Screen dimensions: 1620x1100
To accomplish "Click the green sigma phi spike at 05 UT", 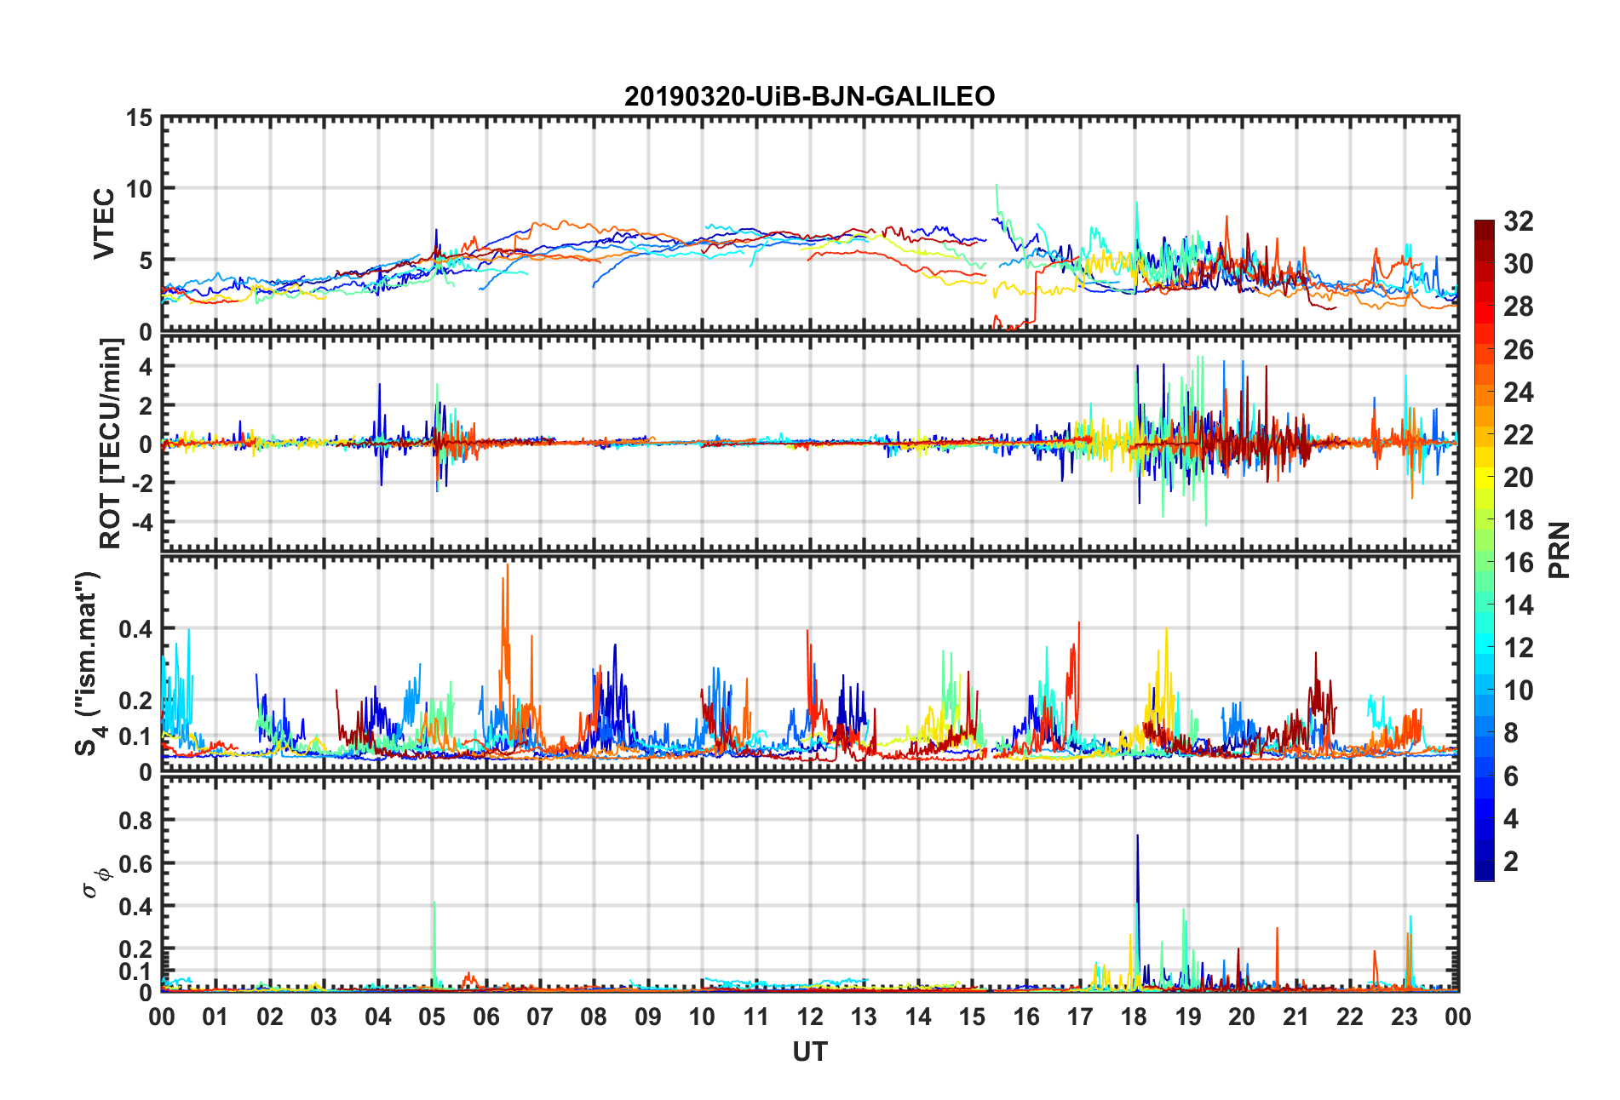I will coord(434,943).
